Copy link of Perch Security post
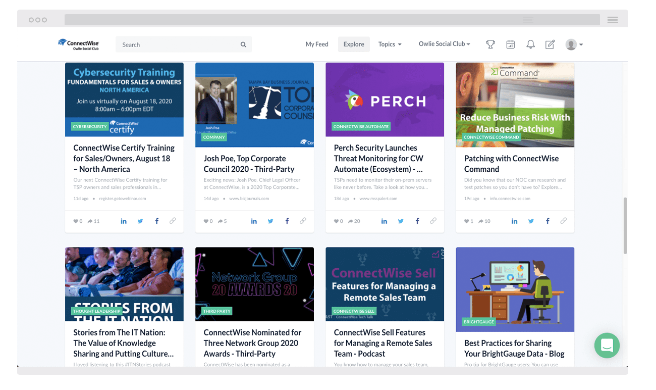Image resolution: width=656 pixels, height=390 pixels. [x=433, y=221]
